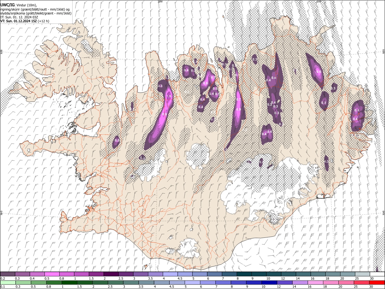Click the periwinkle swatch labeled 7 in the rain legend

[223, 282]
